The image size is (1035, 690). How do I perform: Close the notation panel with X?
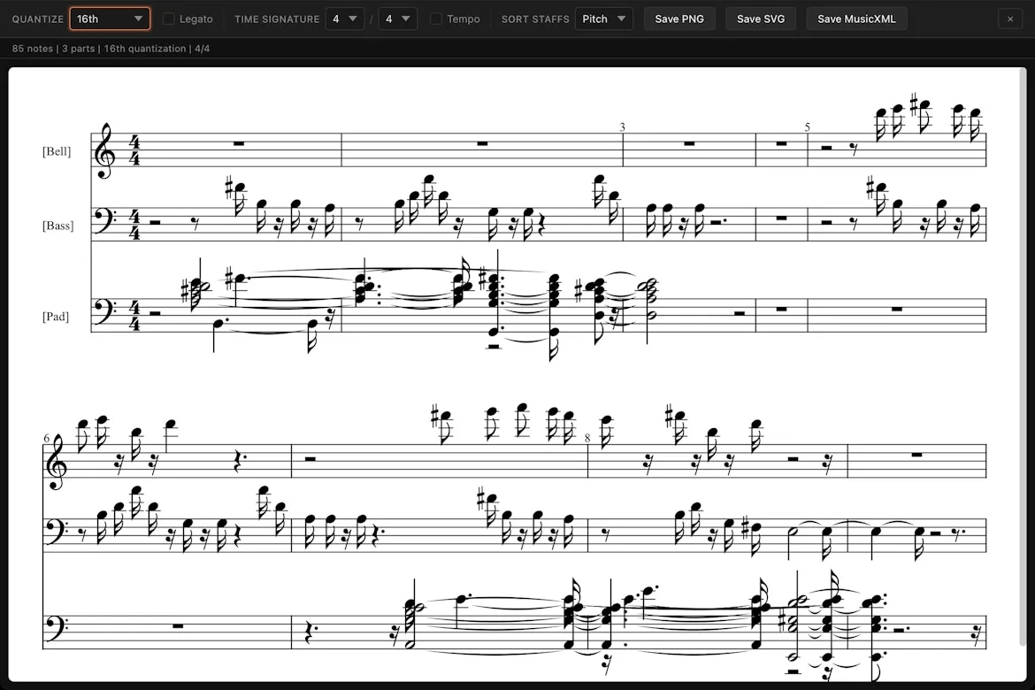point(1010,19)
